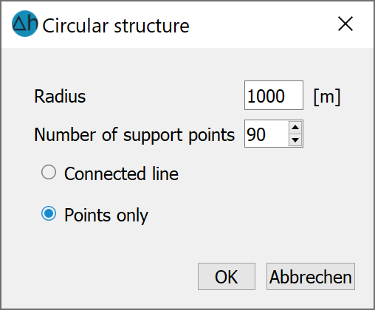Select the Connected line radio button
Image resolution: width=375 pixels, height=310 pixels.
49,172
